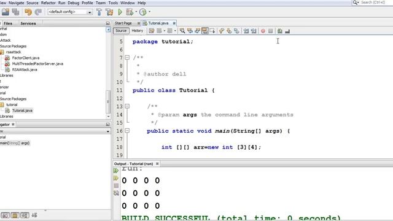Click the Redo arrow icon

click(x=38, y=12)
